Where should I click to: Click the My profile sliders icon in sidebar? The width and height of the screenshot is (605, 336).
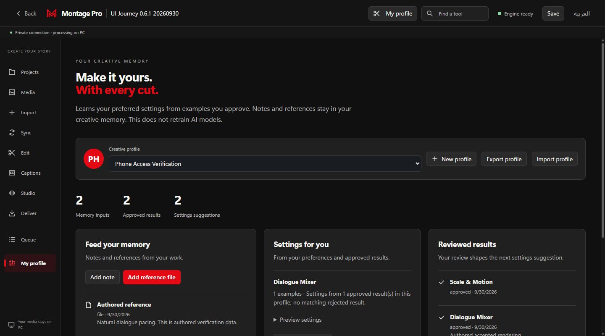click(12, 263)
